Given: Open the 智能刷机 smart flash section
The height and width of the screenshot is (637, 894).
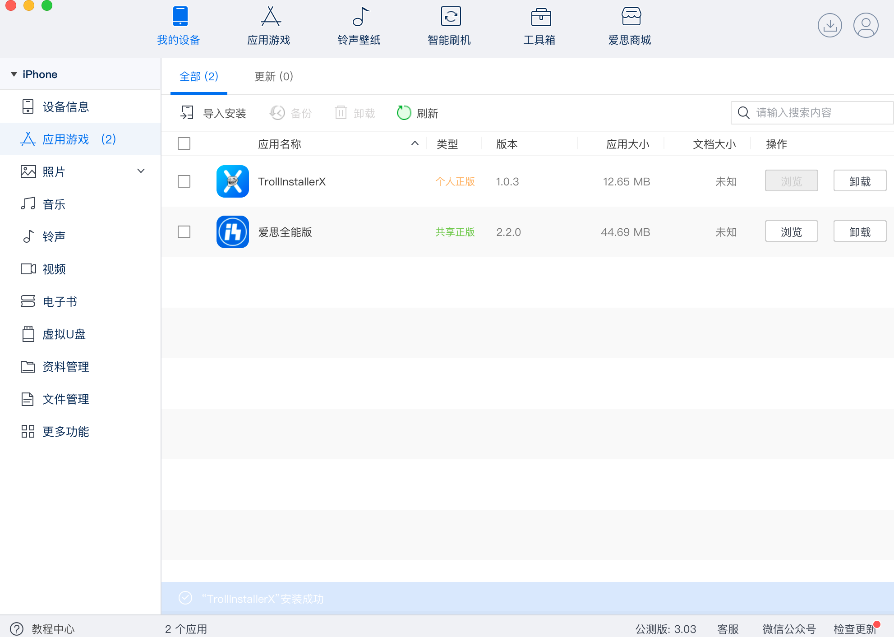Looking at the screenshot, I should coord(449,26).
